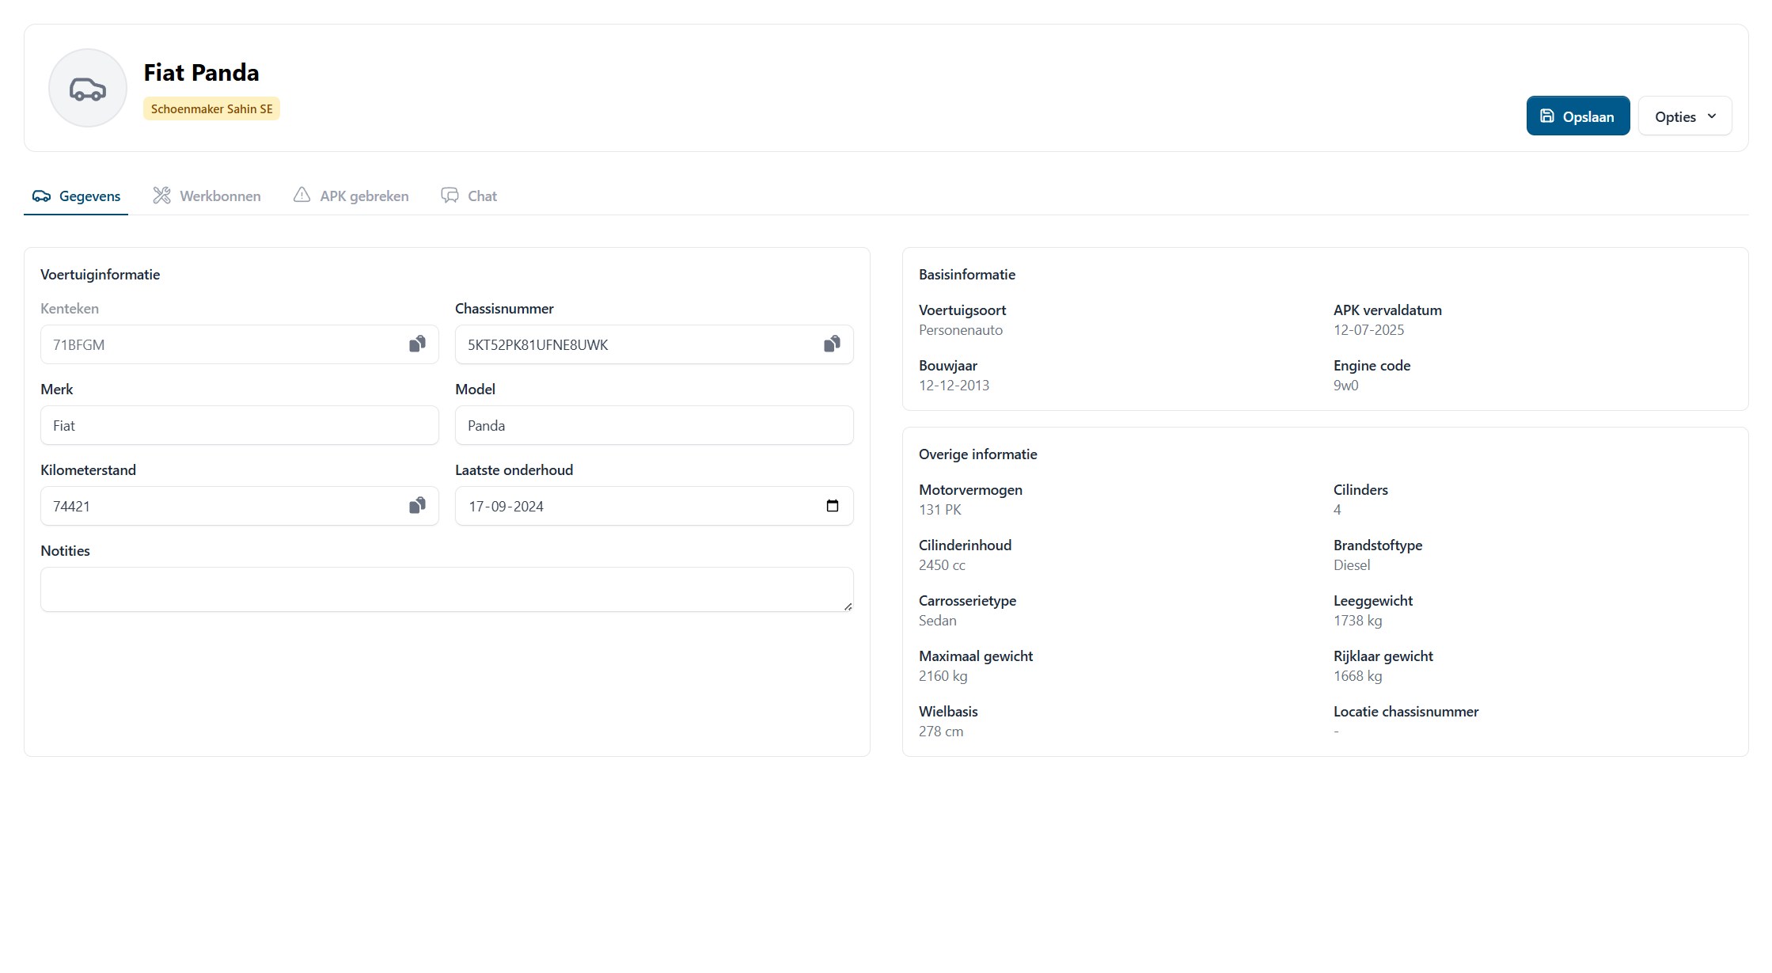The image size is (1772, 973).
Task: Click the Voertuiginformatie section heading
Action: click(101, 275)
